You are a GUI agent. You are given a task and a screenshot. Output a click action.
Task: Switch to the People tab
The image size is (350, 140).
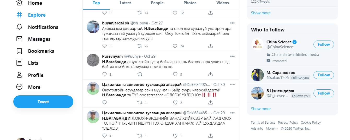coord(157,3)
